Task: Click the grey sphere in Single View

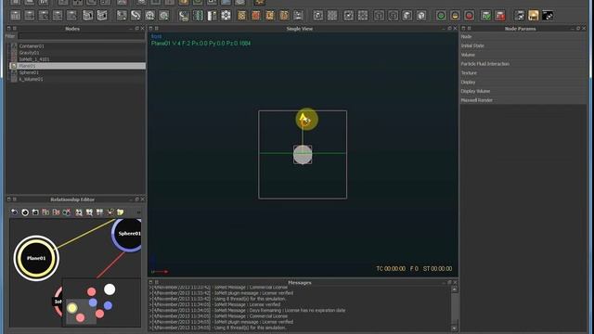Action: [x=303, y=155]
